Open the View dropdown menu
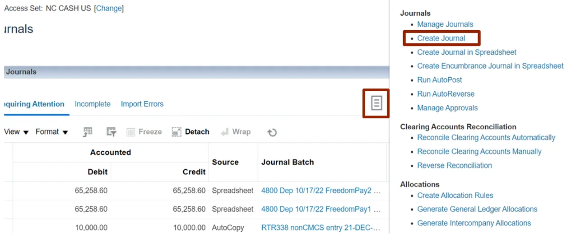 point(16,132)
